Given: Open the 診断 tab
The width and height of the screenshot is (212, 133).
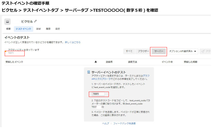Looking at the screenshot, I should pyautogui.click(x=38, y=29).
